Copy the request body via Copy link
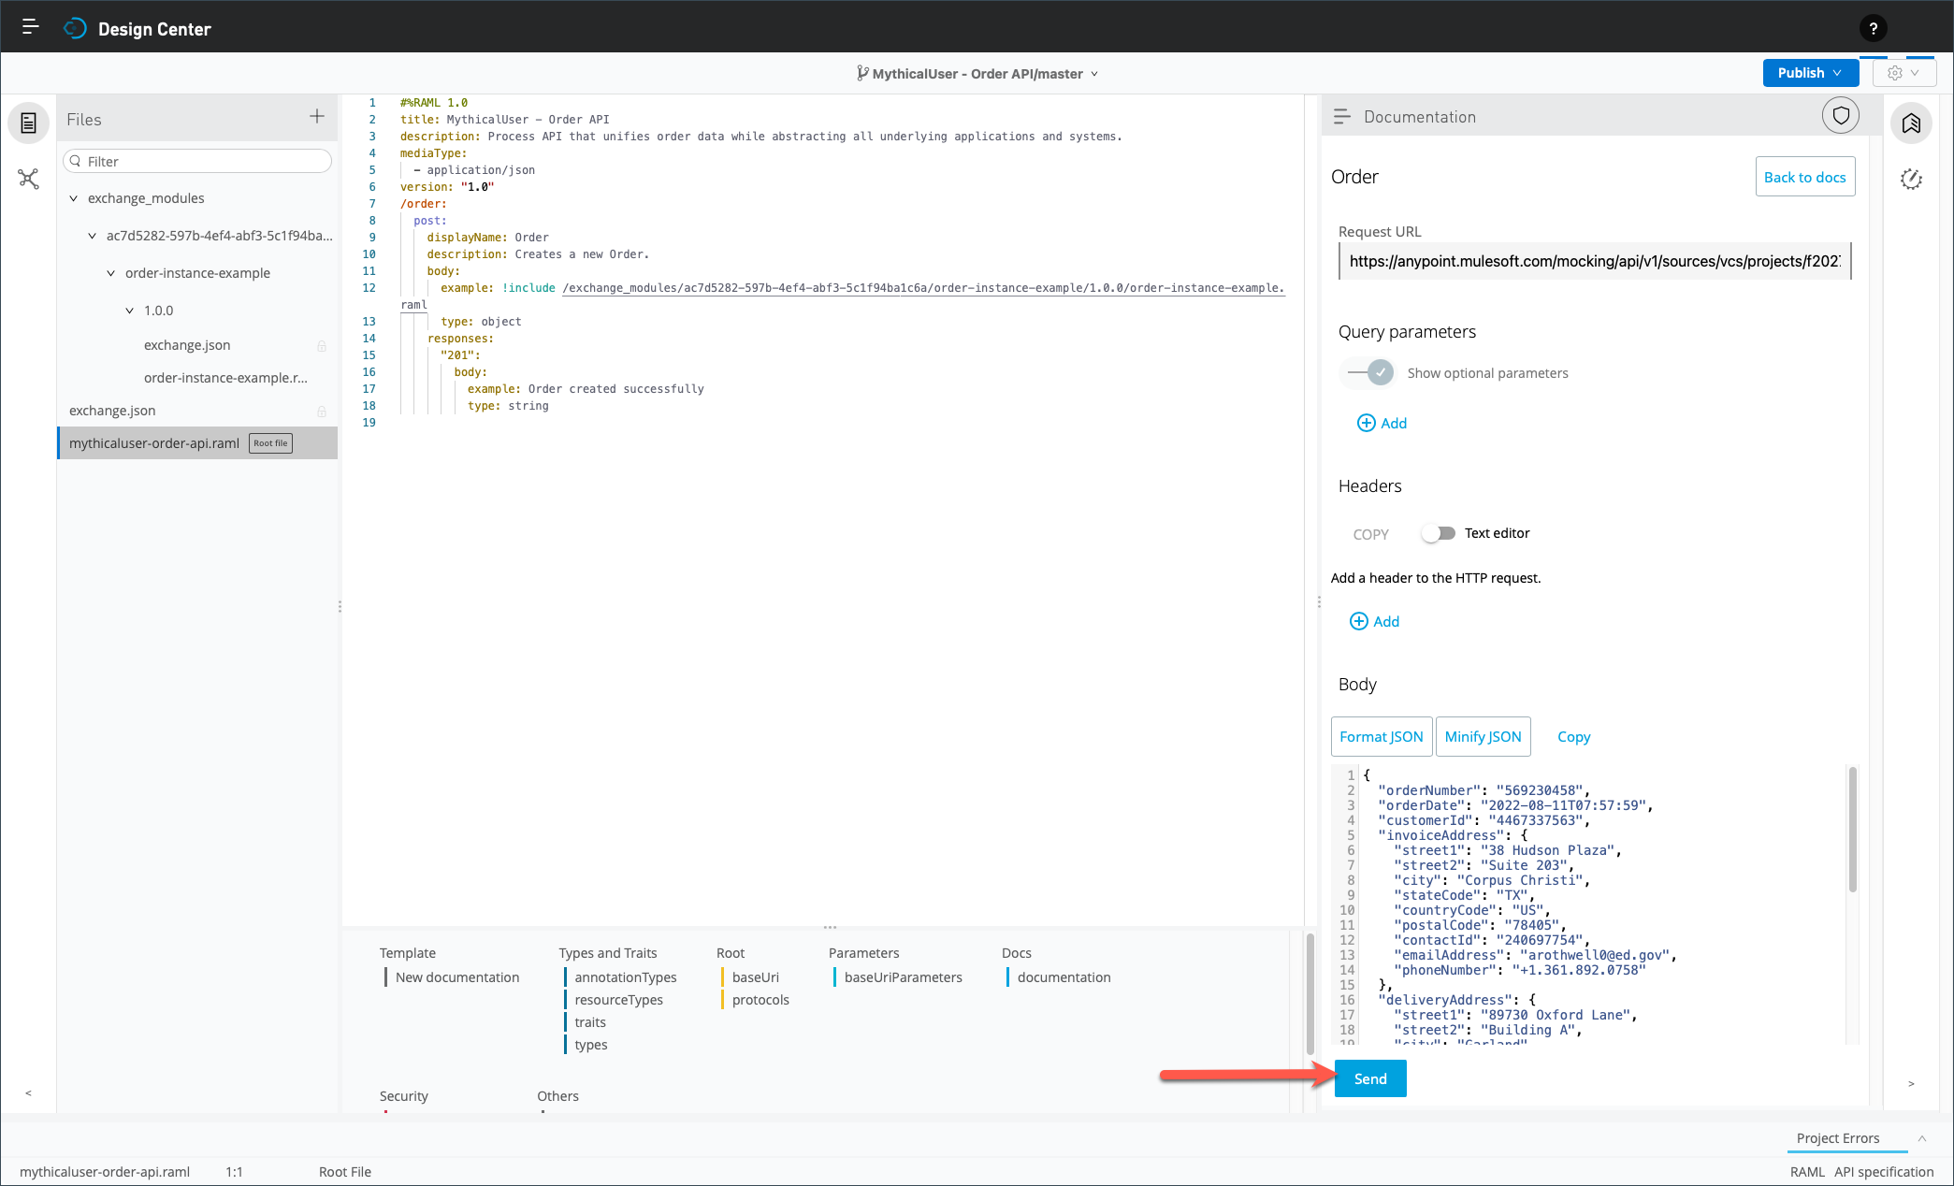This screenshot has height=1186, width=1954. [1573, 737]
